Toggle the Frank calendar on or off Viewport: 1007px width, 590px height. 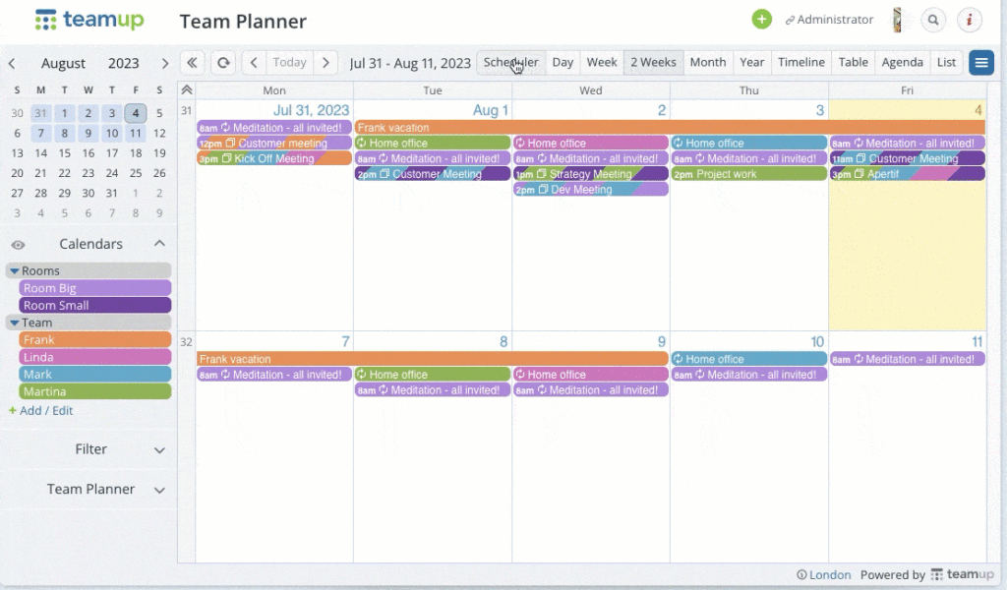[x=94, y=340]
